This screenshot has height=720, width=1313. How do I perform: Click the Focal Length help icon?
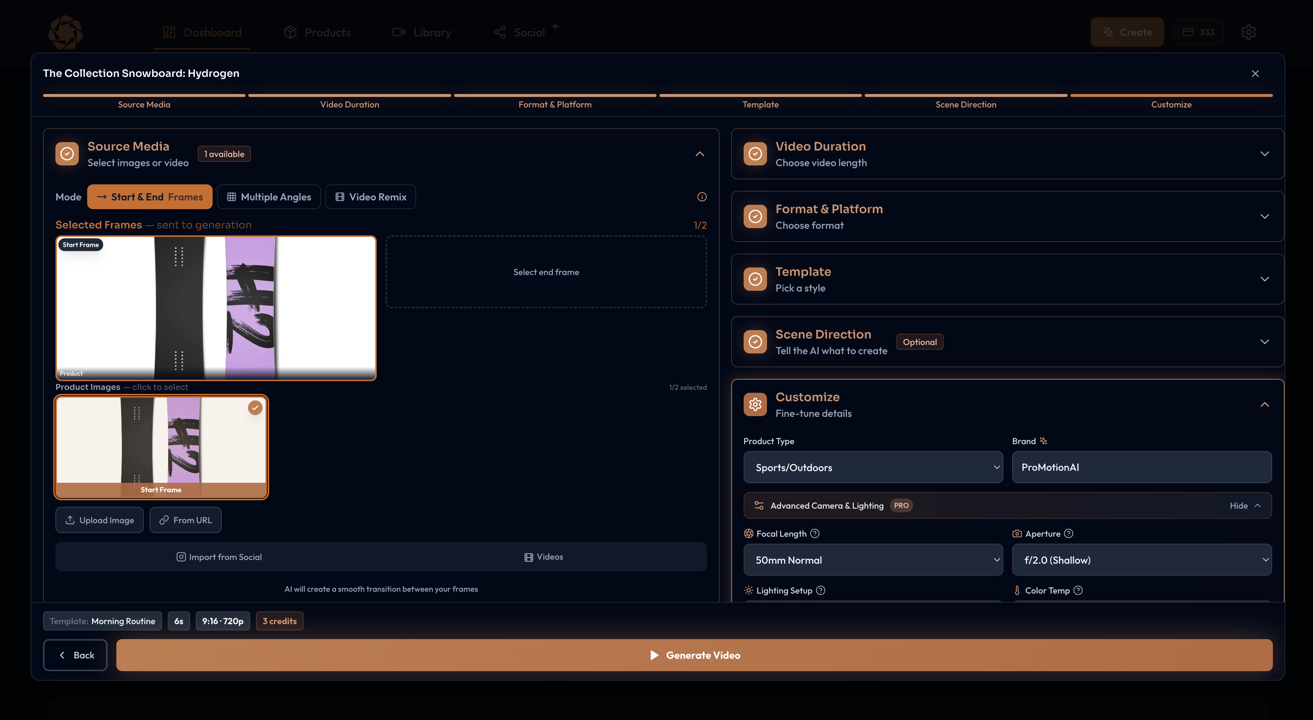click(x=814, y=533)
